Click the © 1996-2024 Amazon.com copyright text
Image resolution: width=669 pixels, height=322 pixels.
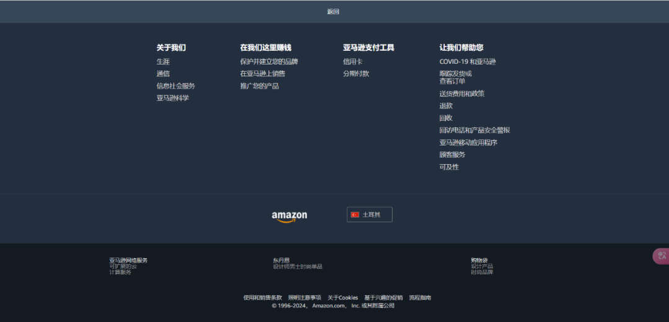tap(333, 306)
